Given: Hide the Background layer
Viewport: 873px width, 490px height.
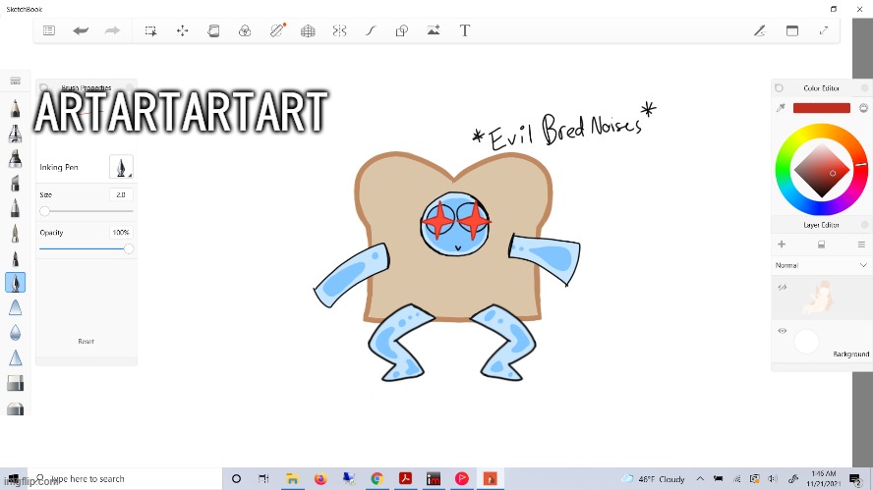Looking at the screenshot, I should (x=782, y=330).
